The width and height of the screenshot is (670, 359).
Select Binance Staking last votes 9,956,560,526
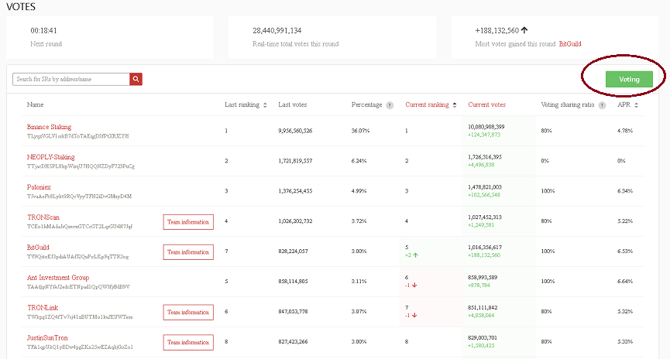pos(295,131)
